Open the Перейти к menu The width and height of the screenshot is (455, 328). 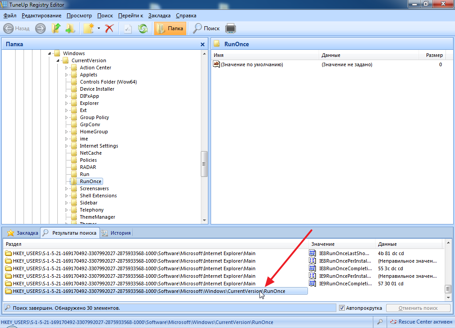tap(131, 16)
